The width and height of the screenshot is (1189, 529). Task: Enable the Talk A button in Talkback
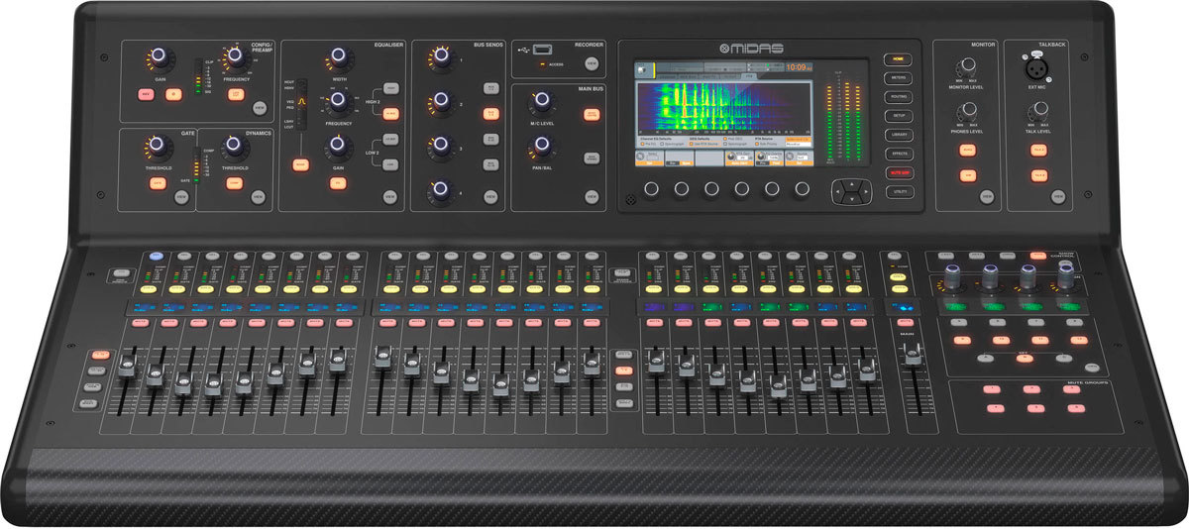pos(1038,149)
